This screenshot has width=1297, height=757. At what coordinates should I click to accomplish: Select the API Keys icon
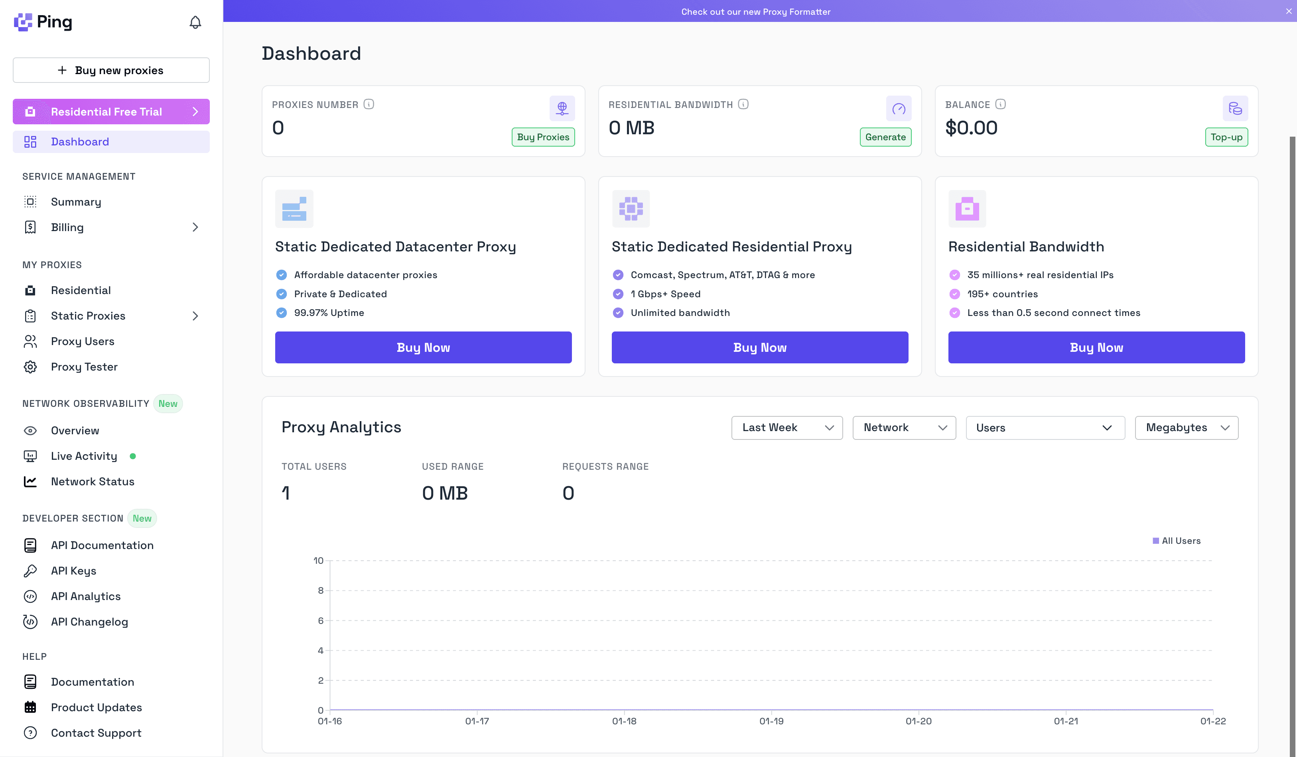30,571
